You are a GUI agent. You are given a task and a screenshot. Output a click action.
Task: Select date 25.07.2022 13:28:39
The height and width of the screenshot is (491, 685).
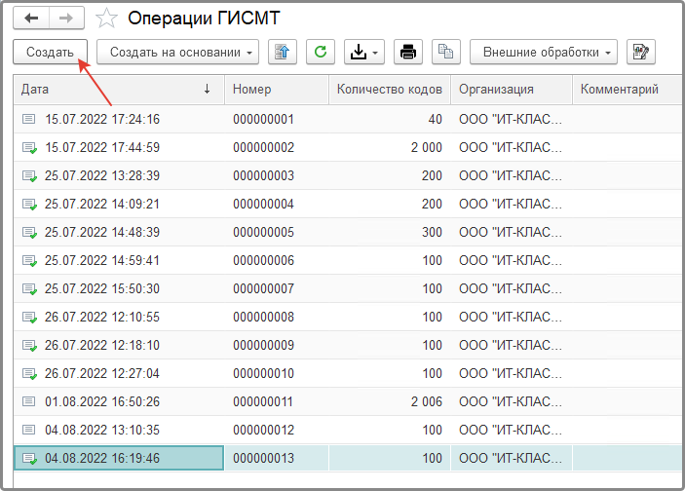point(102,175)
